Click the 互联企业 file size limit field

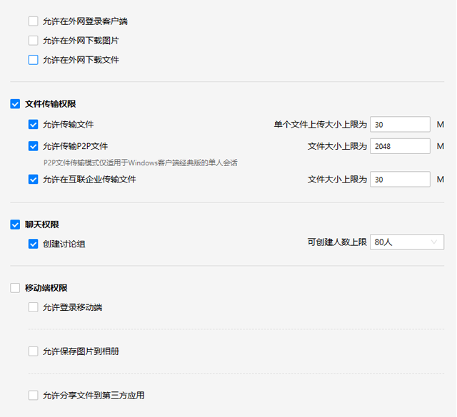pyautogui.click(x=400, y=179)
